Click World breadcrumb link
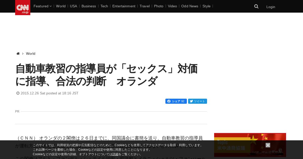Screen dimensions: 303x159 click(31, 54)
